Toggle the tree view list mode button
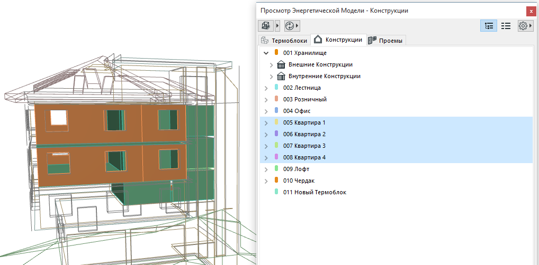Screen dimensions: 539x265 point(489,26)
